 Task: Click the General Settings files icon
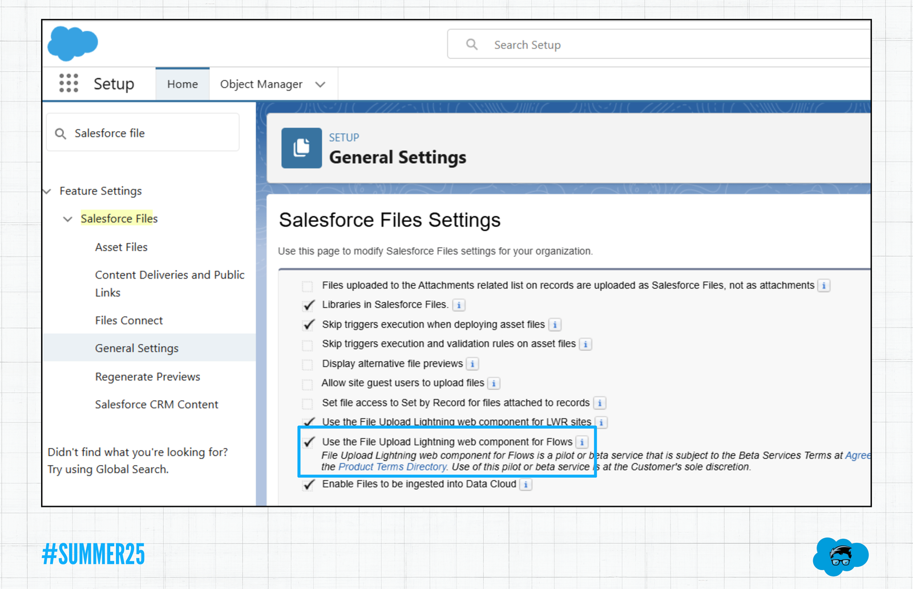(301, 148)
